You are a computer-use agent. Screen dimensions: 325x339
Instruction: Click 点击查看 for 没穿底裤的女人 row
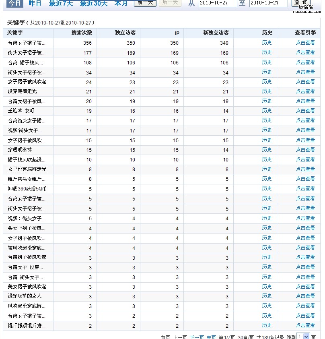[305, 296]
